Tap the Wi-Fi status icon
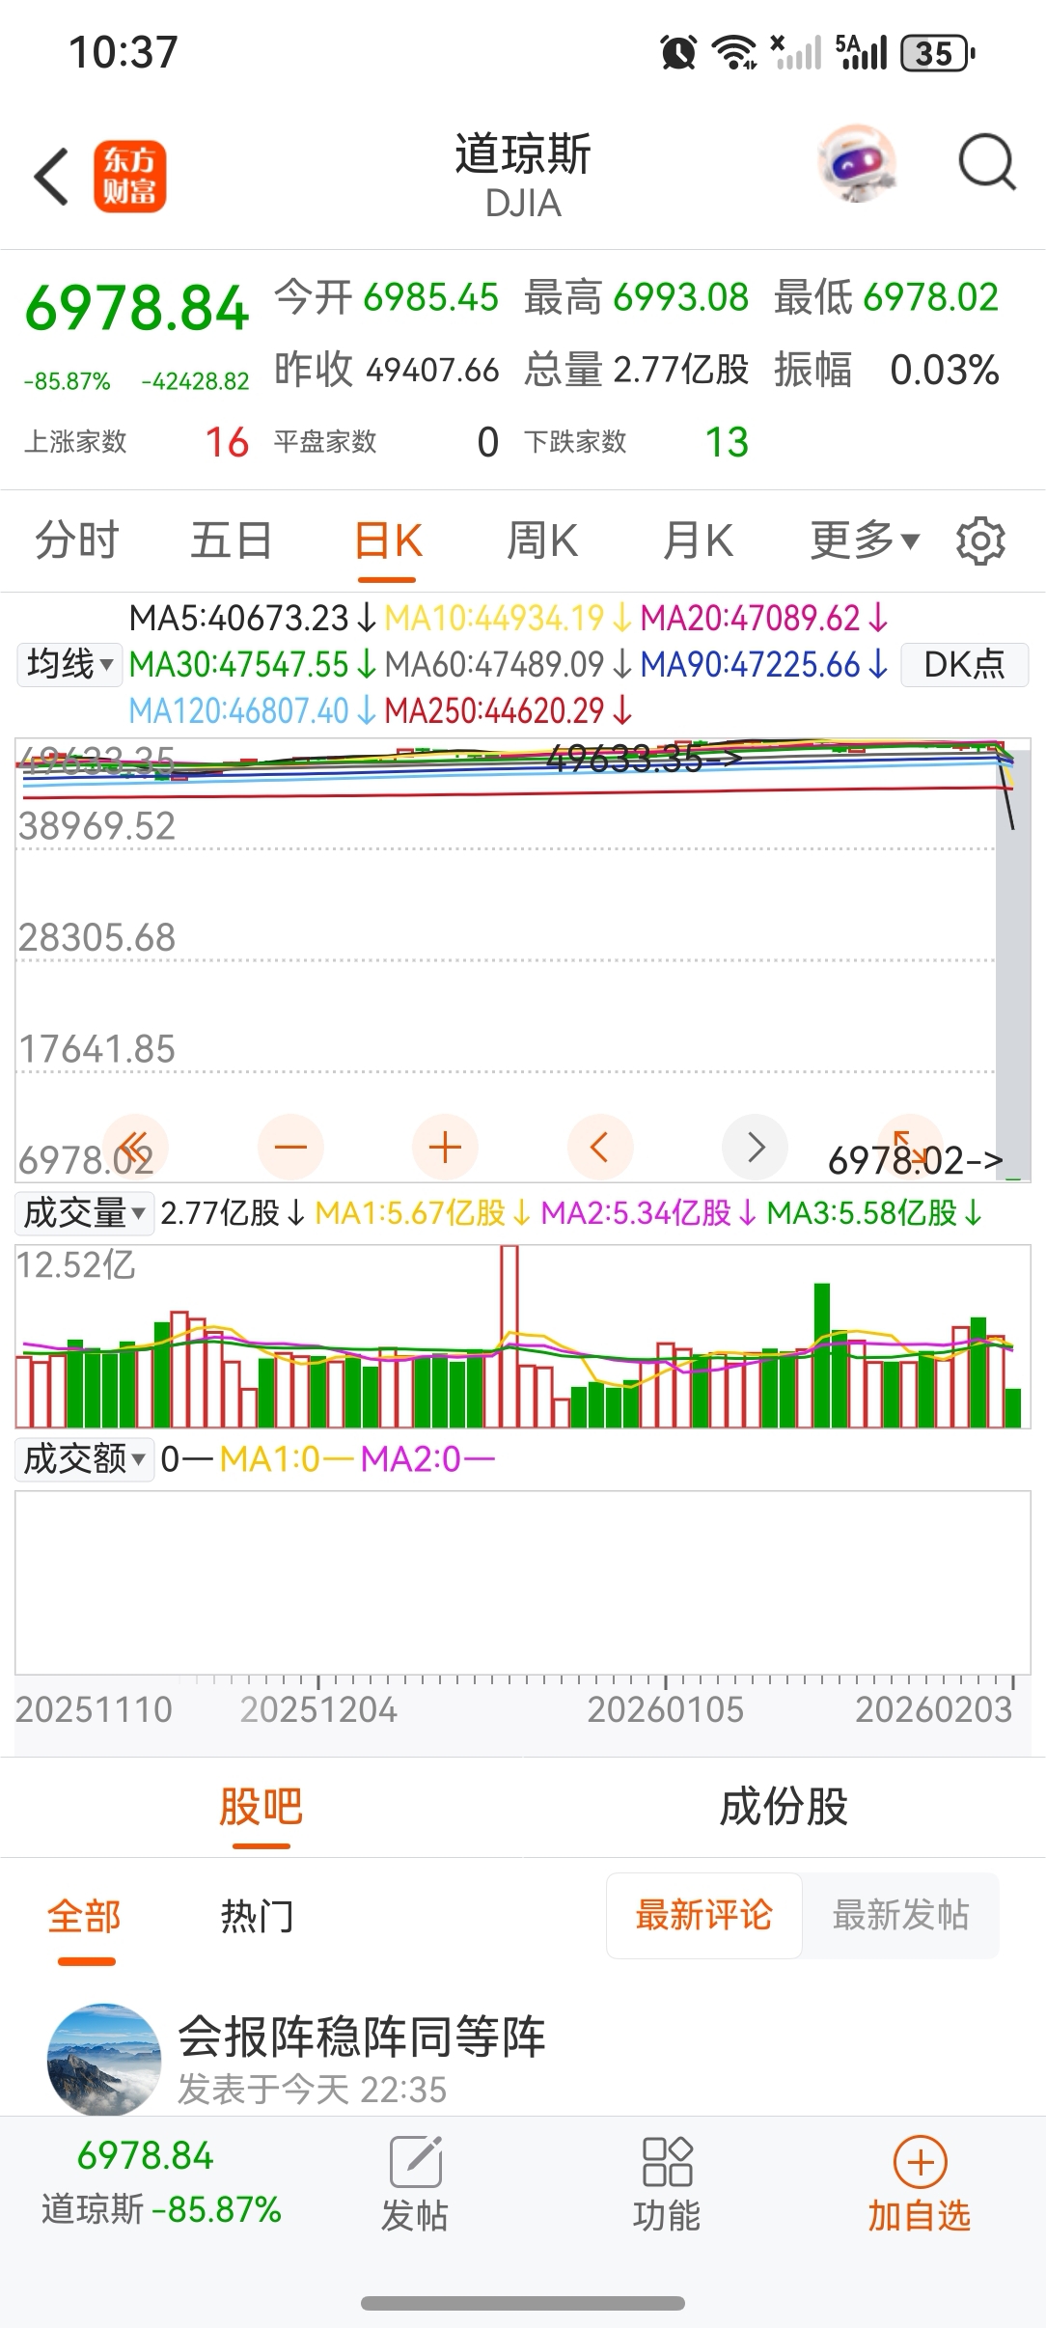Image resolution: width=1046 pixels, height=2328 pixels. (x=734, y=52)
